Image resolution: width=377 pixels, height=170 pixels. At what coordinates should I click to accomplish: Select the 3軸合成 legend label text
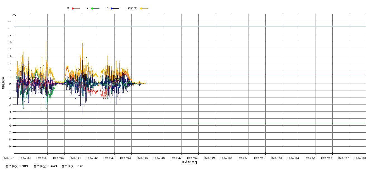pos(132,8)
